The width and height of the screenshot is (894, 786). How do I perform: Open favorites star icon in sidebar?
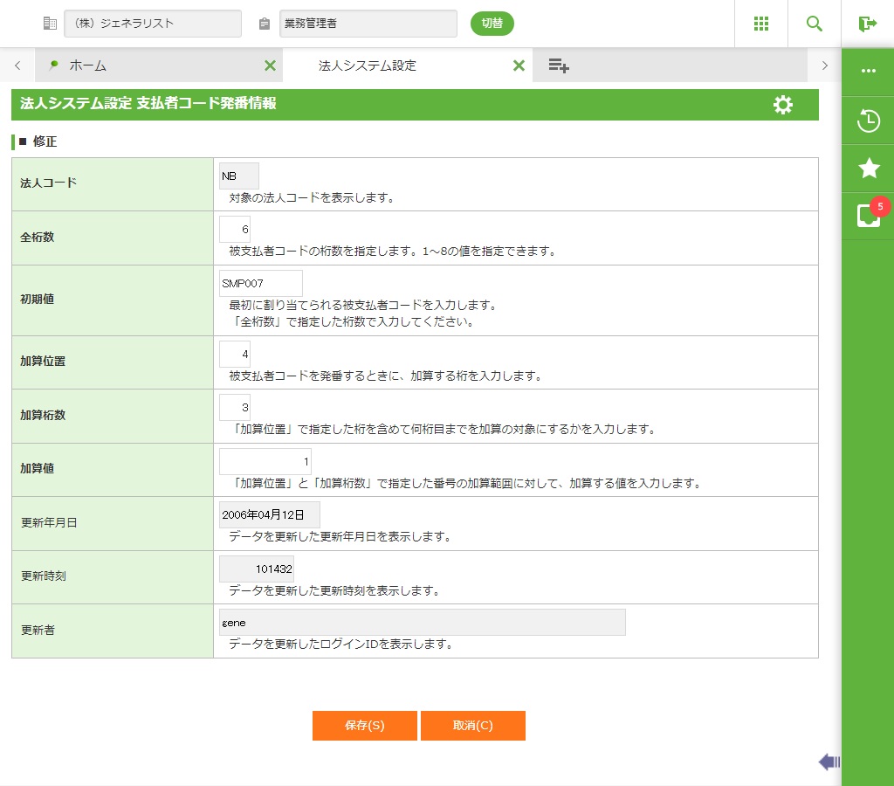(x=869, y=168)
